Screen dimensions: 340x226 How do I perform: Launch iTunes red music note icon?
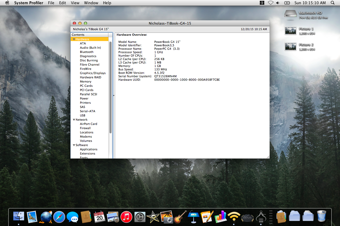(126, 217)
